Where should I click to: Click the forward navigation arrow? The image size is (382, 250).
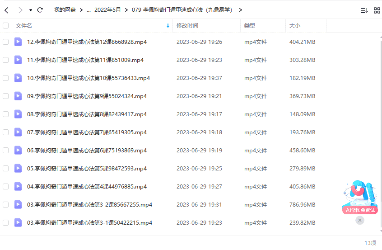[20, 10]
